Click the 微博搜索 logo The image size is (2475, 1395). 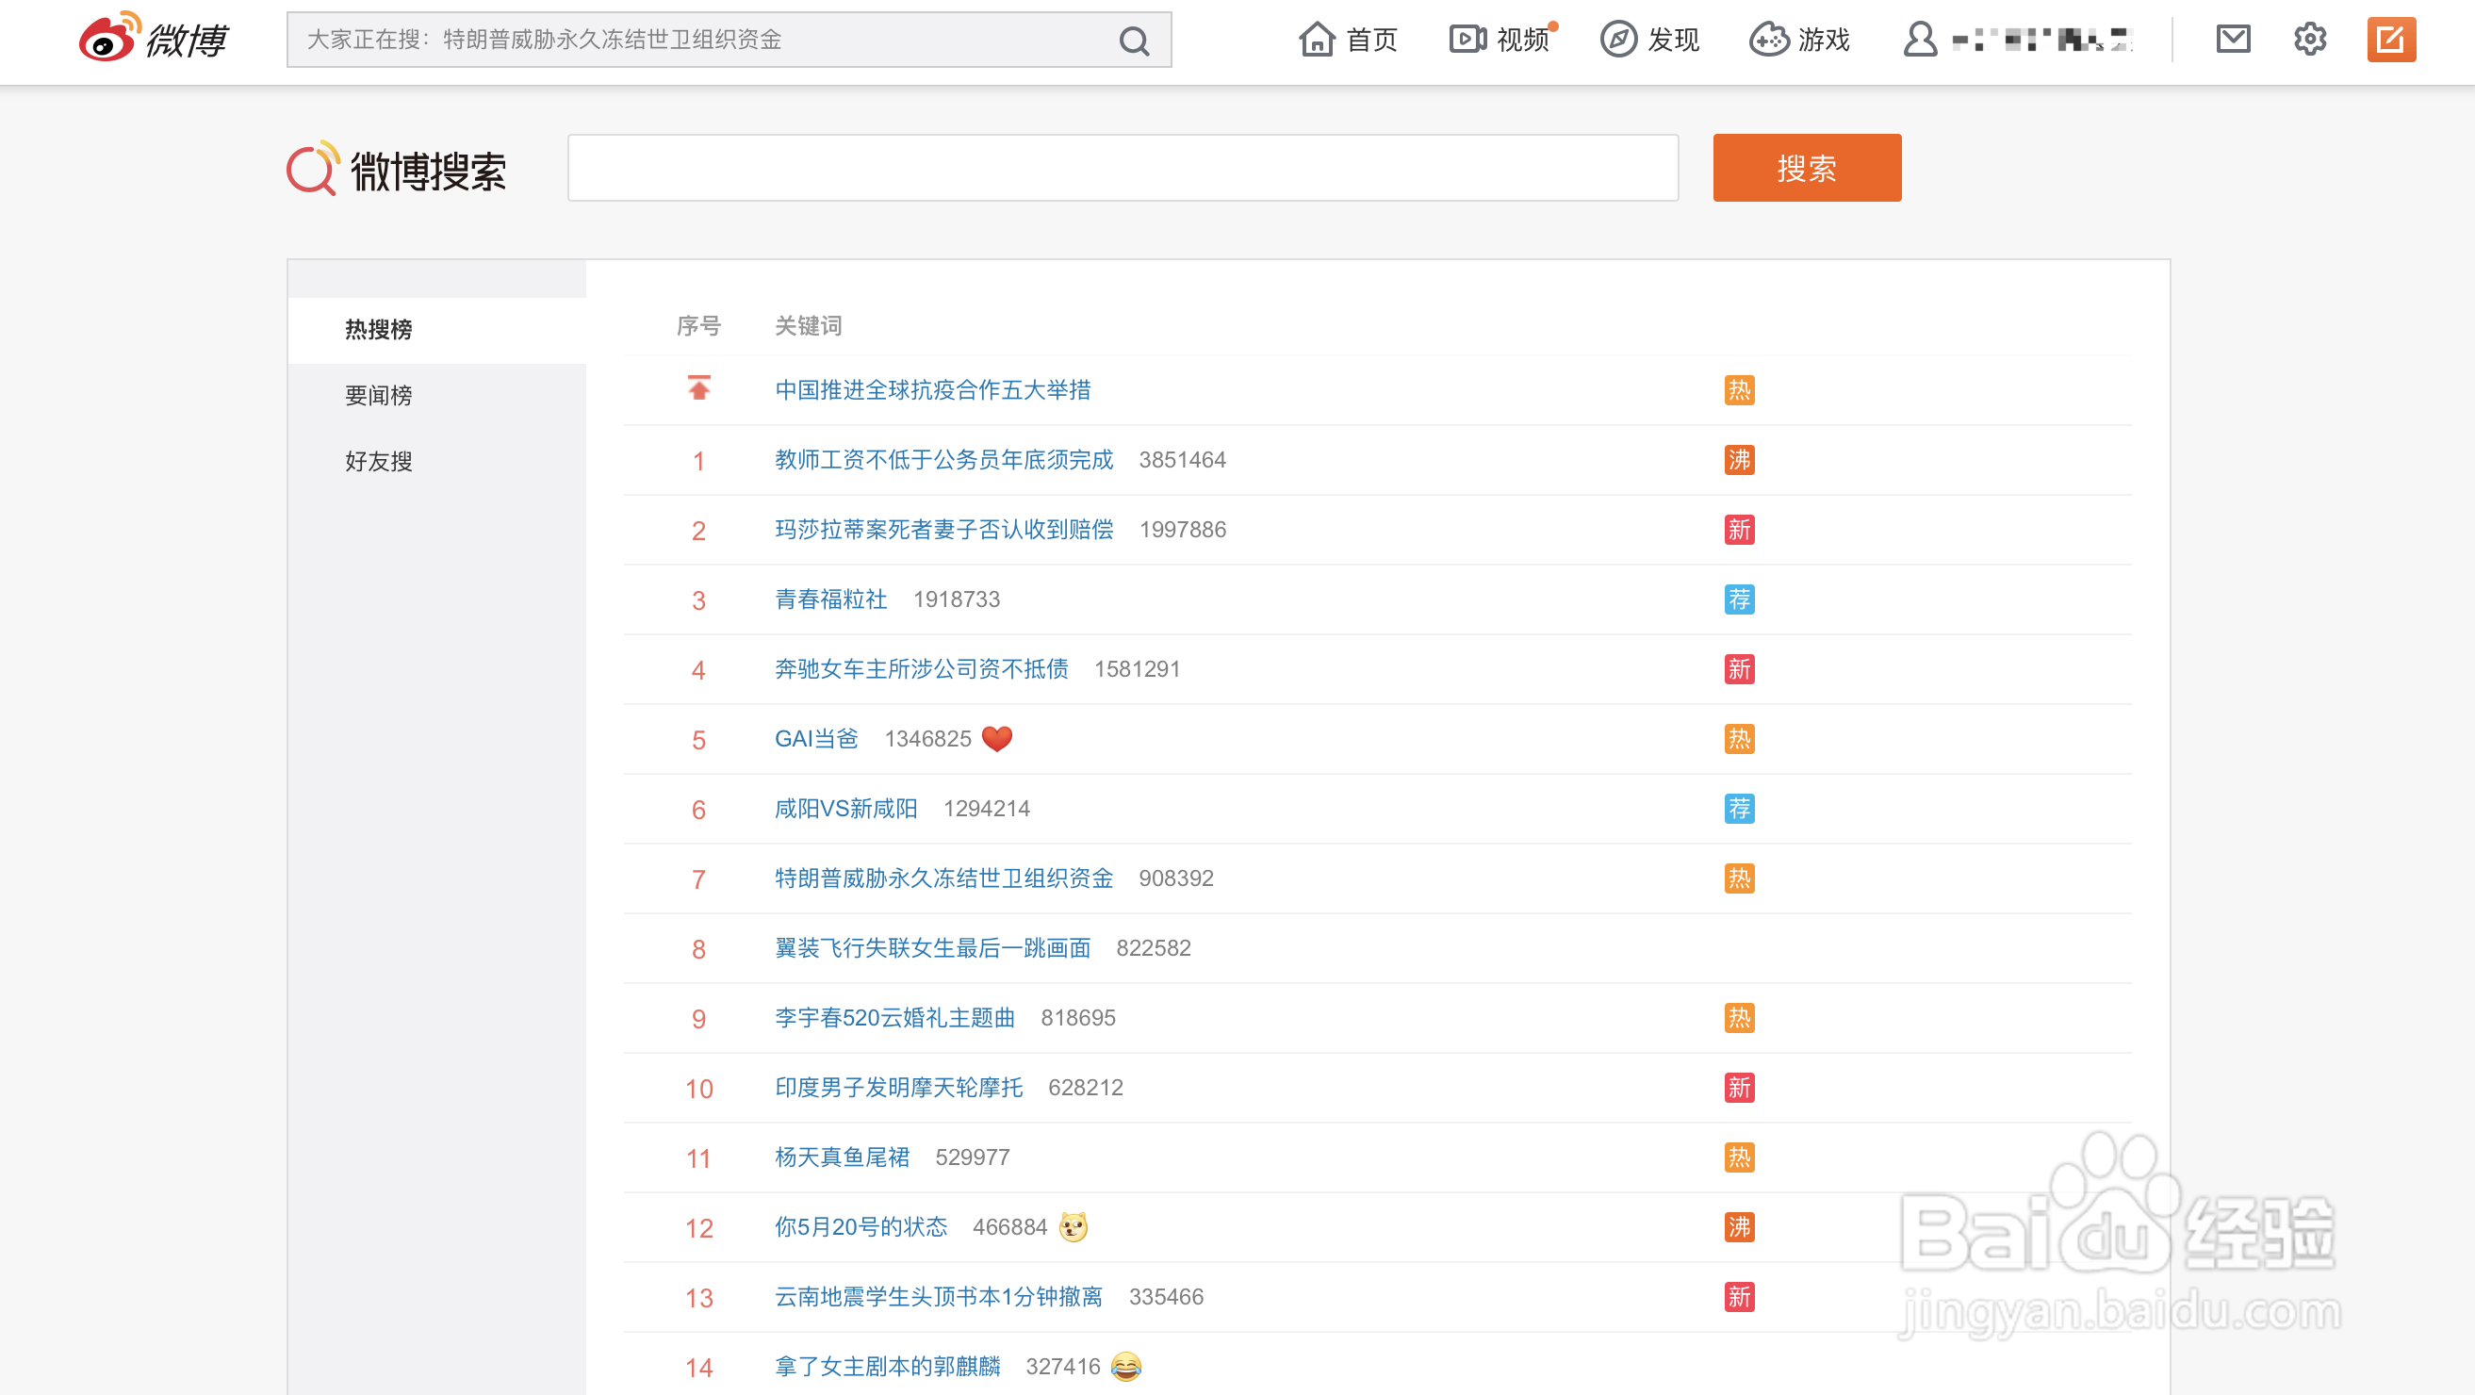[x=397, y=169]
